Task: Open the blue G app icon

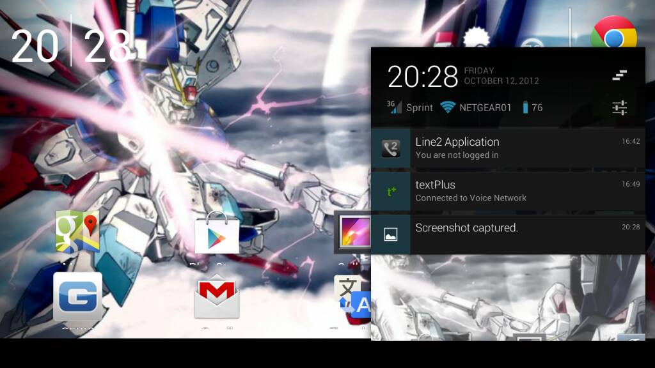Action: [77, 296]
